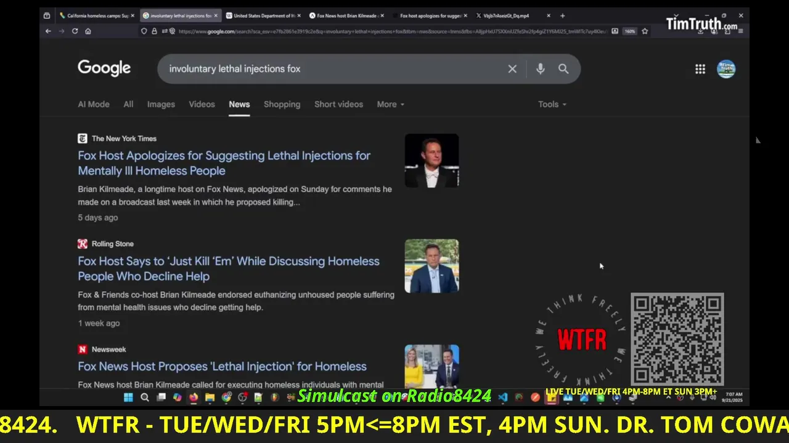Image resolution: width=789 pixels, height=443 pixels.
Task: Go to browser home page
Action: [88, 31]
